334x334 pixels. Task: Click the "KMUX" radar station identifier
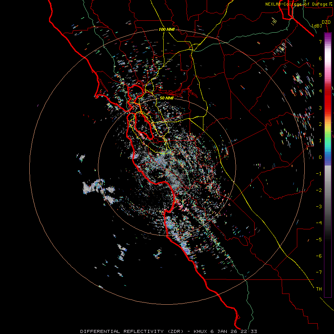[x=200, y=331]
